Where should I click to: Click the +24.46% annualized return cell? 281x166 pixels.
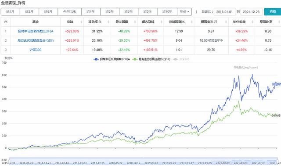[241, 40]
